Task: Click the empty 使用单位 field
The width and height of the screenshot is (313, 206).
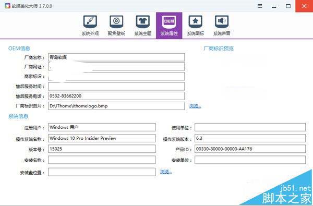Action: [x=250, y=127]
